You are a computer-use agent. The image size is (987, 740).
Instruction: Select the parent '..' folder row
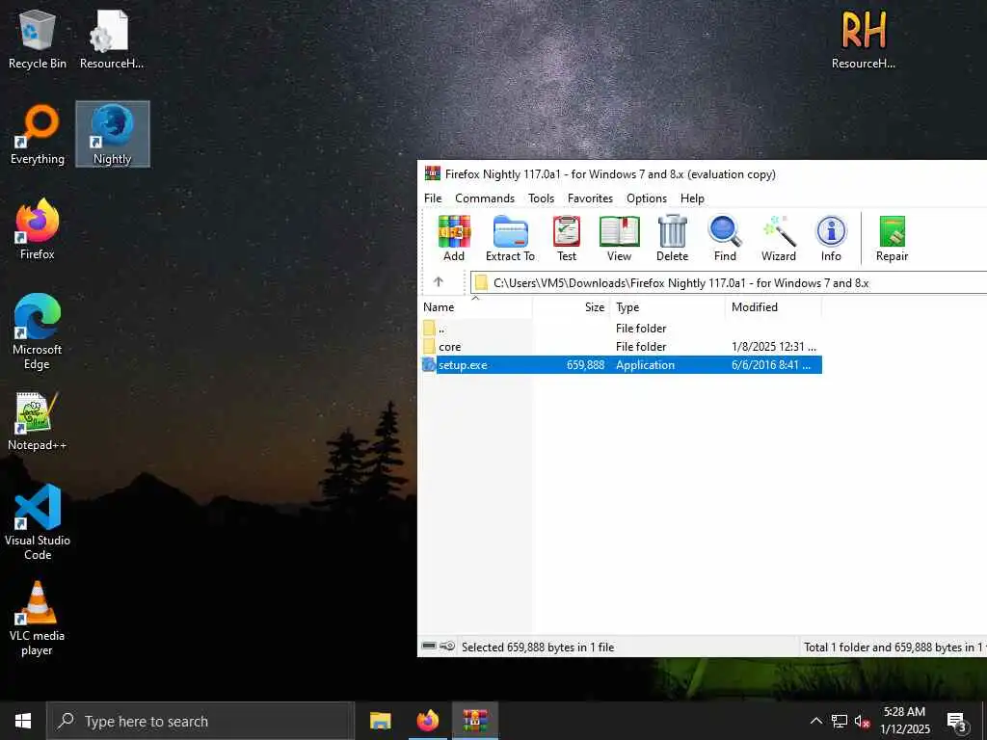tap(622, 328)
